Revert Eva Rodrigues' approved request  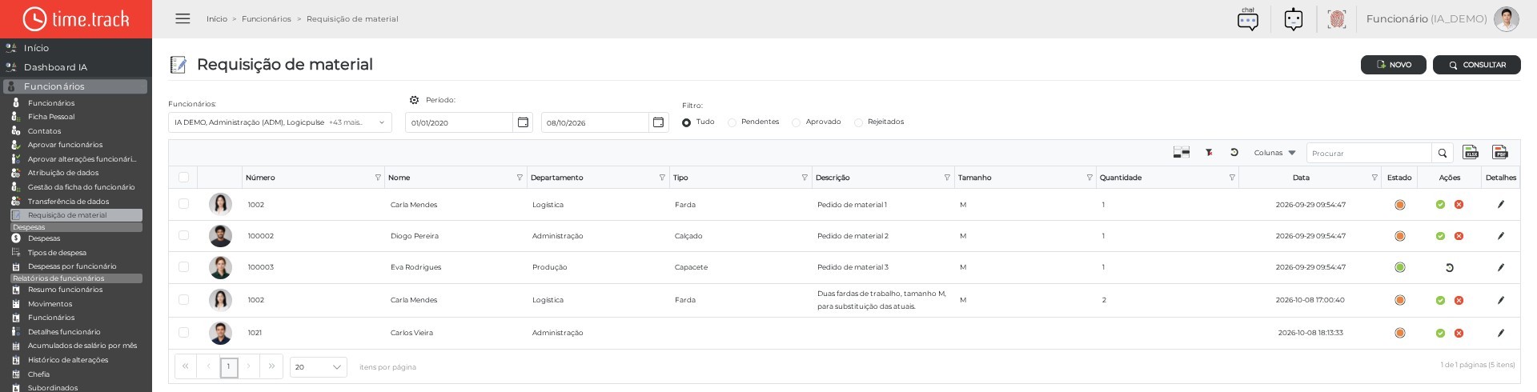click(1449, 268)
